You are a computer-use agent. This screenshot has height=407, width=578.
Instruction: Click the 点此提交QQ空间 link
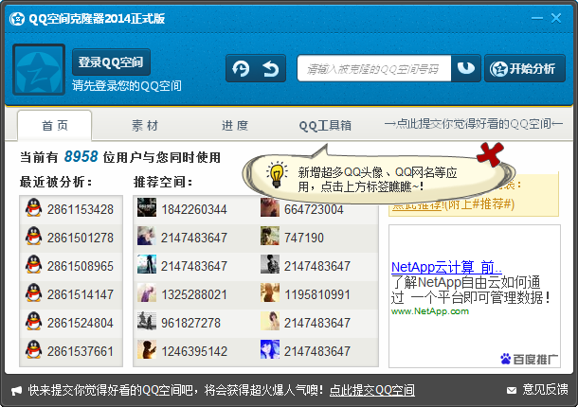tap(372, 390)
